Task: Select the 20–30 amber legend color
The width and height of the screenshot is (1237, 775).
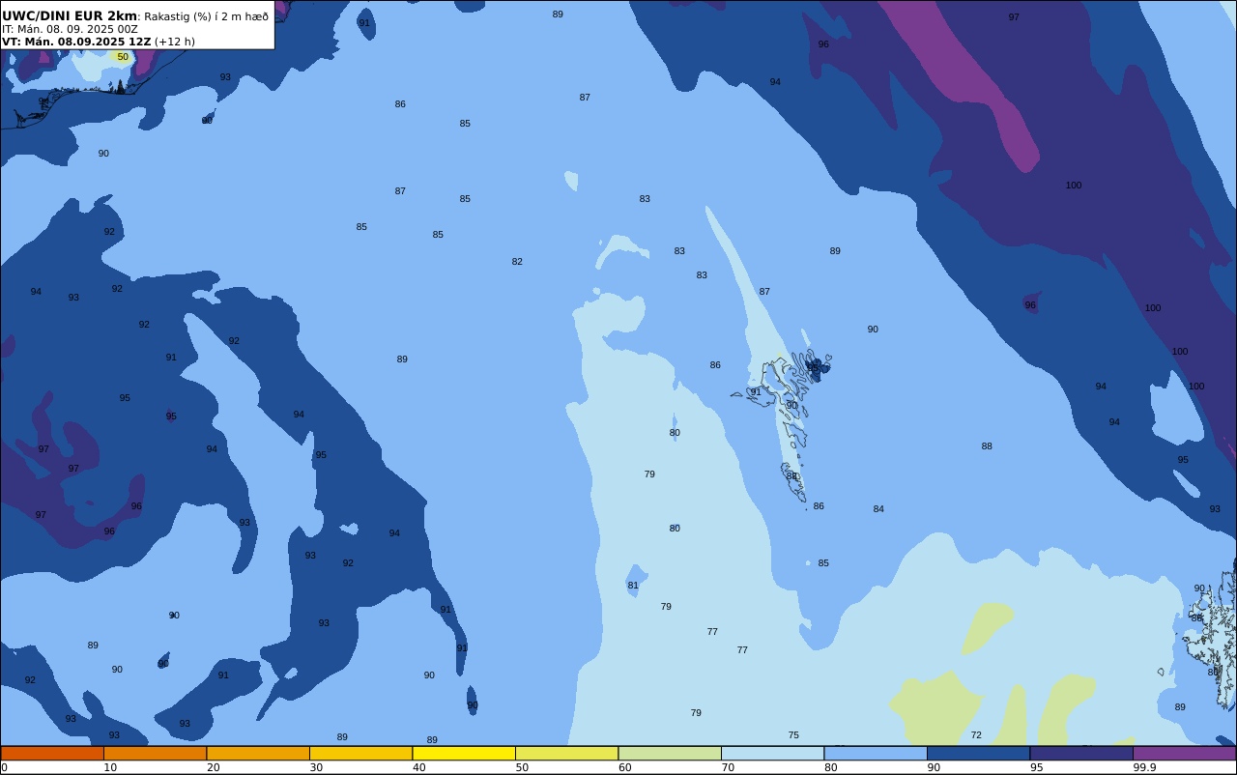Action: click(258, 753)
